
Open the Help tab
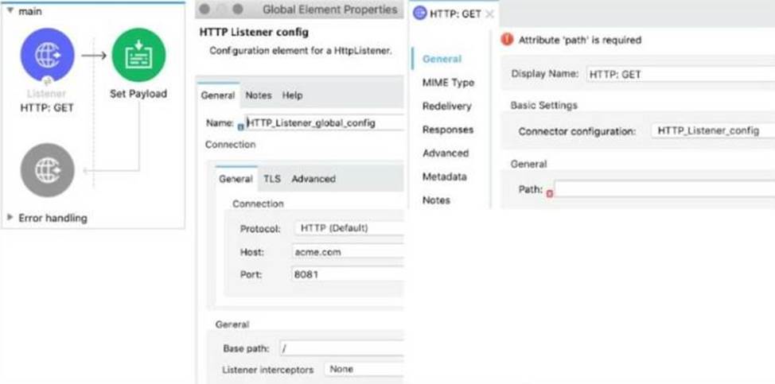[292, 95]
